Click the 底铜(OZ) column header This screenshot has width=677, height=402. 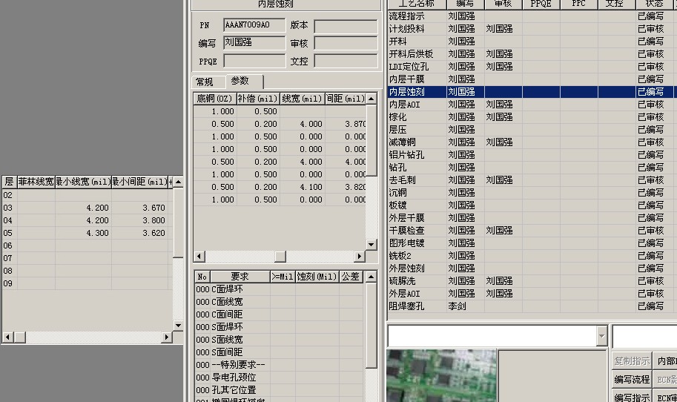[214, 99]
